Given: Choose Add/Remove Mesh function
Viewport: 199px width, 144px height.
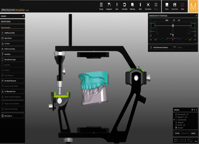Looking at the screenshot, I should coord(13,33).
